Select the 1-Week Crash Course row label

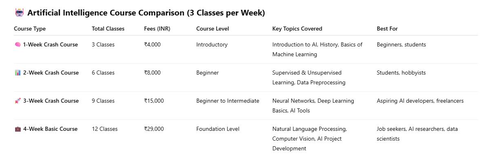pyautogui.click(x=50, y=45)
